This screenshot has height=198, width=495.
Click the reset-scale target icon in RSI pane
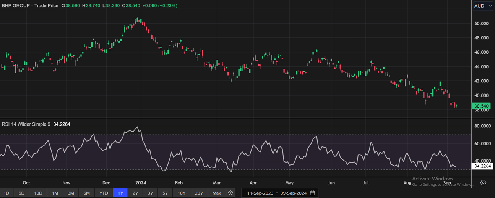pyautogui.click(x=483, y=183)
